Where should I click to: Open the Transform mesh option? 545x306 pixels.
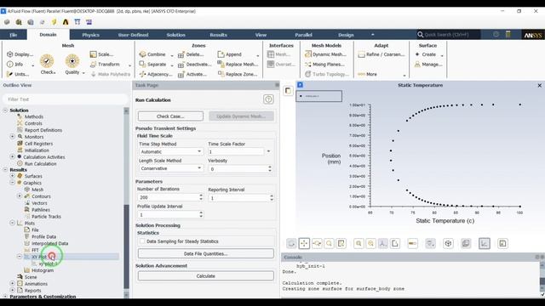click(109, 65)
